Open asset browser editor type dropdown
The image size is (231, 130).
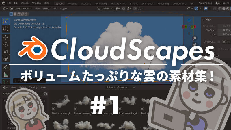click(5, 88)
